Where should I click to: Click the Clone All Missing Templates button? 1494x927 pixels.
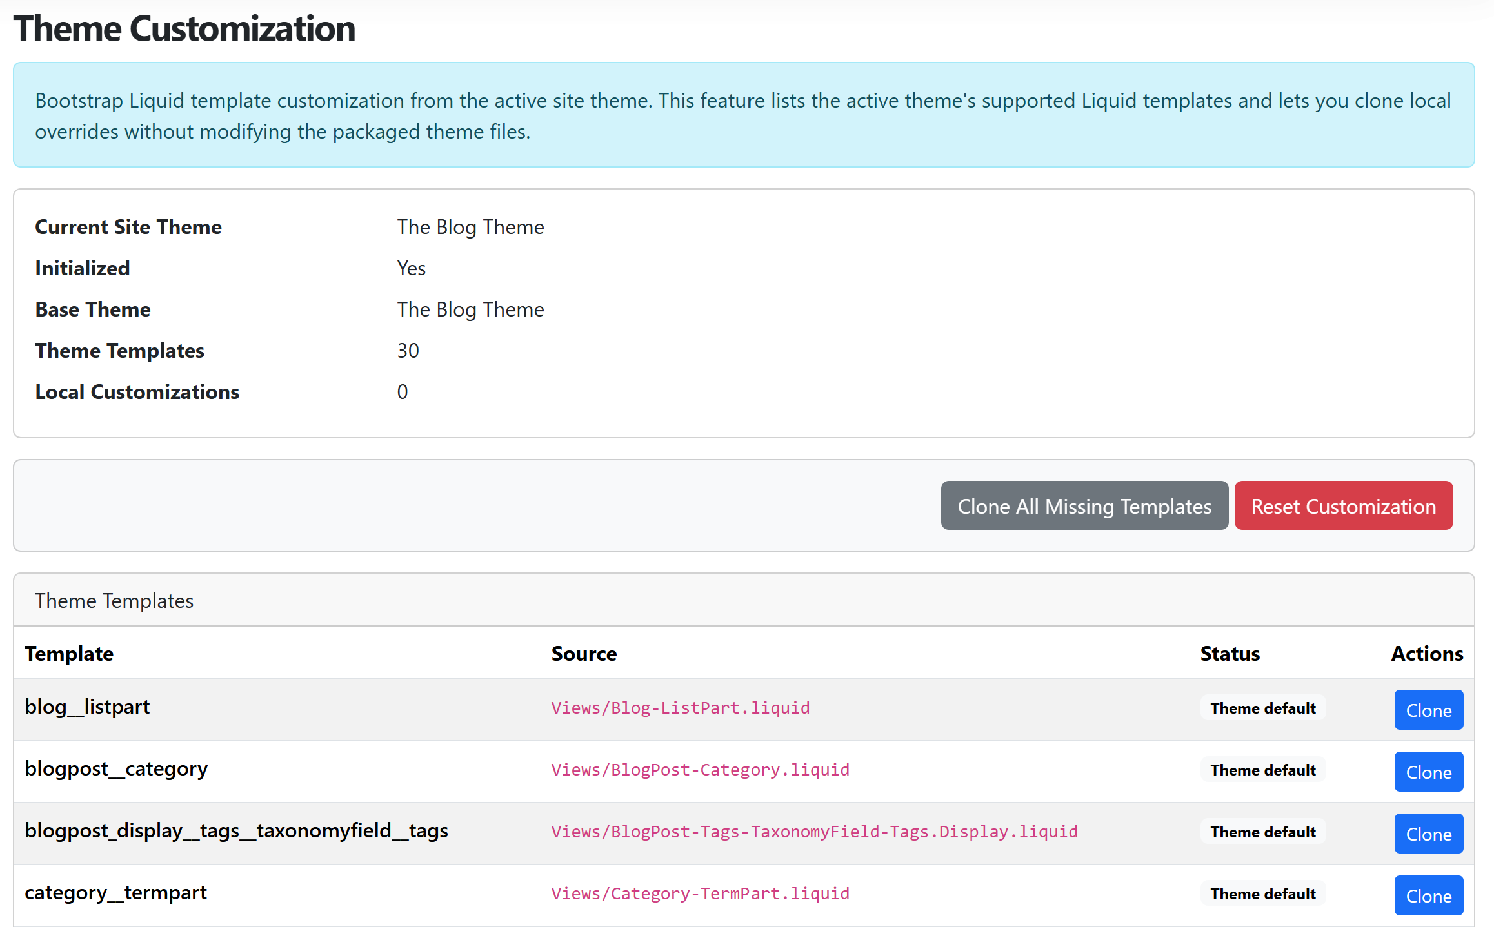[1084, 505]
